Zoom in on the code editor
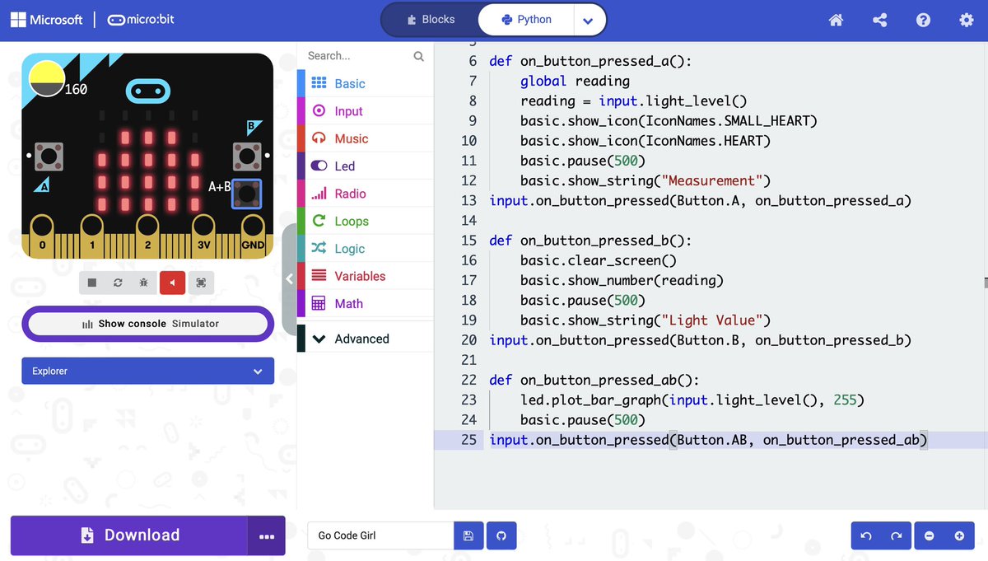The image size is (988, 561). coord(957,535)
